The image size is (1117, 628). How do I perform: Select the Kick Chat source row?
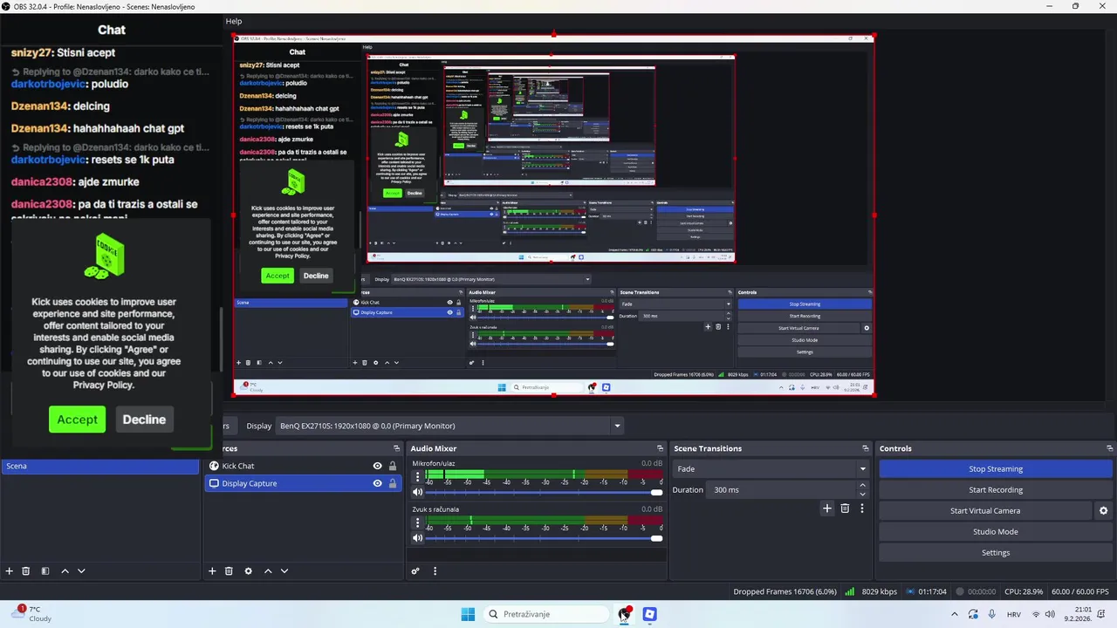coord(302,466)
